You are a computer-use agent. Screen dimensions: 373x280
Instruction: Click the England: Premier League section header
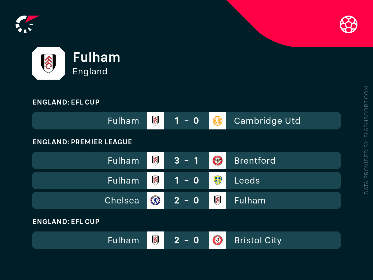pyautogui.click(x=82, y=142)
